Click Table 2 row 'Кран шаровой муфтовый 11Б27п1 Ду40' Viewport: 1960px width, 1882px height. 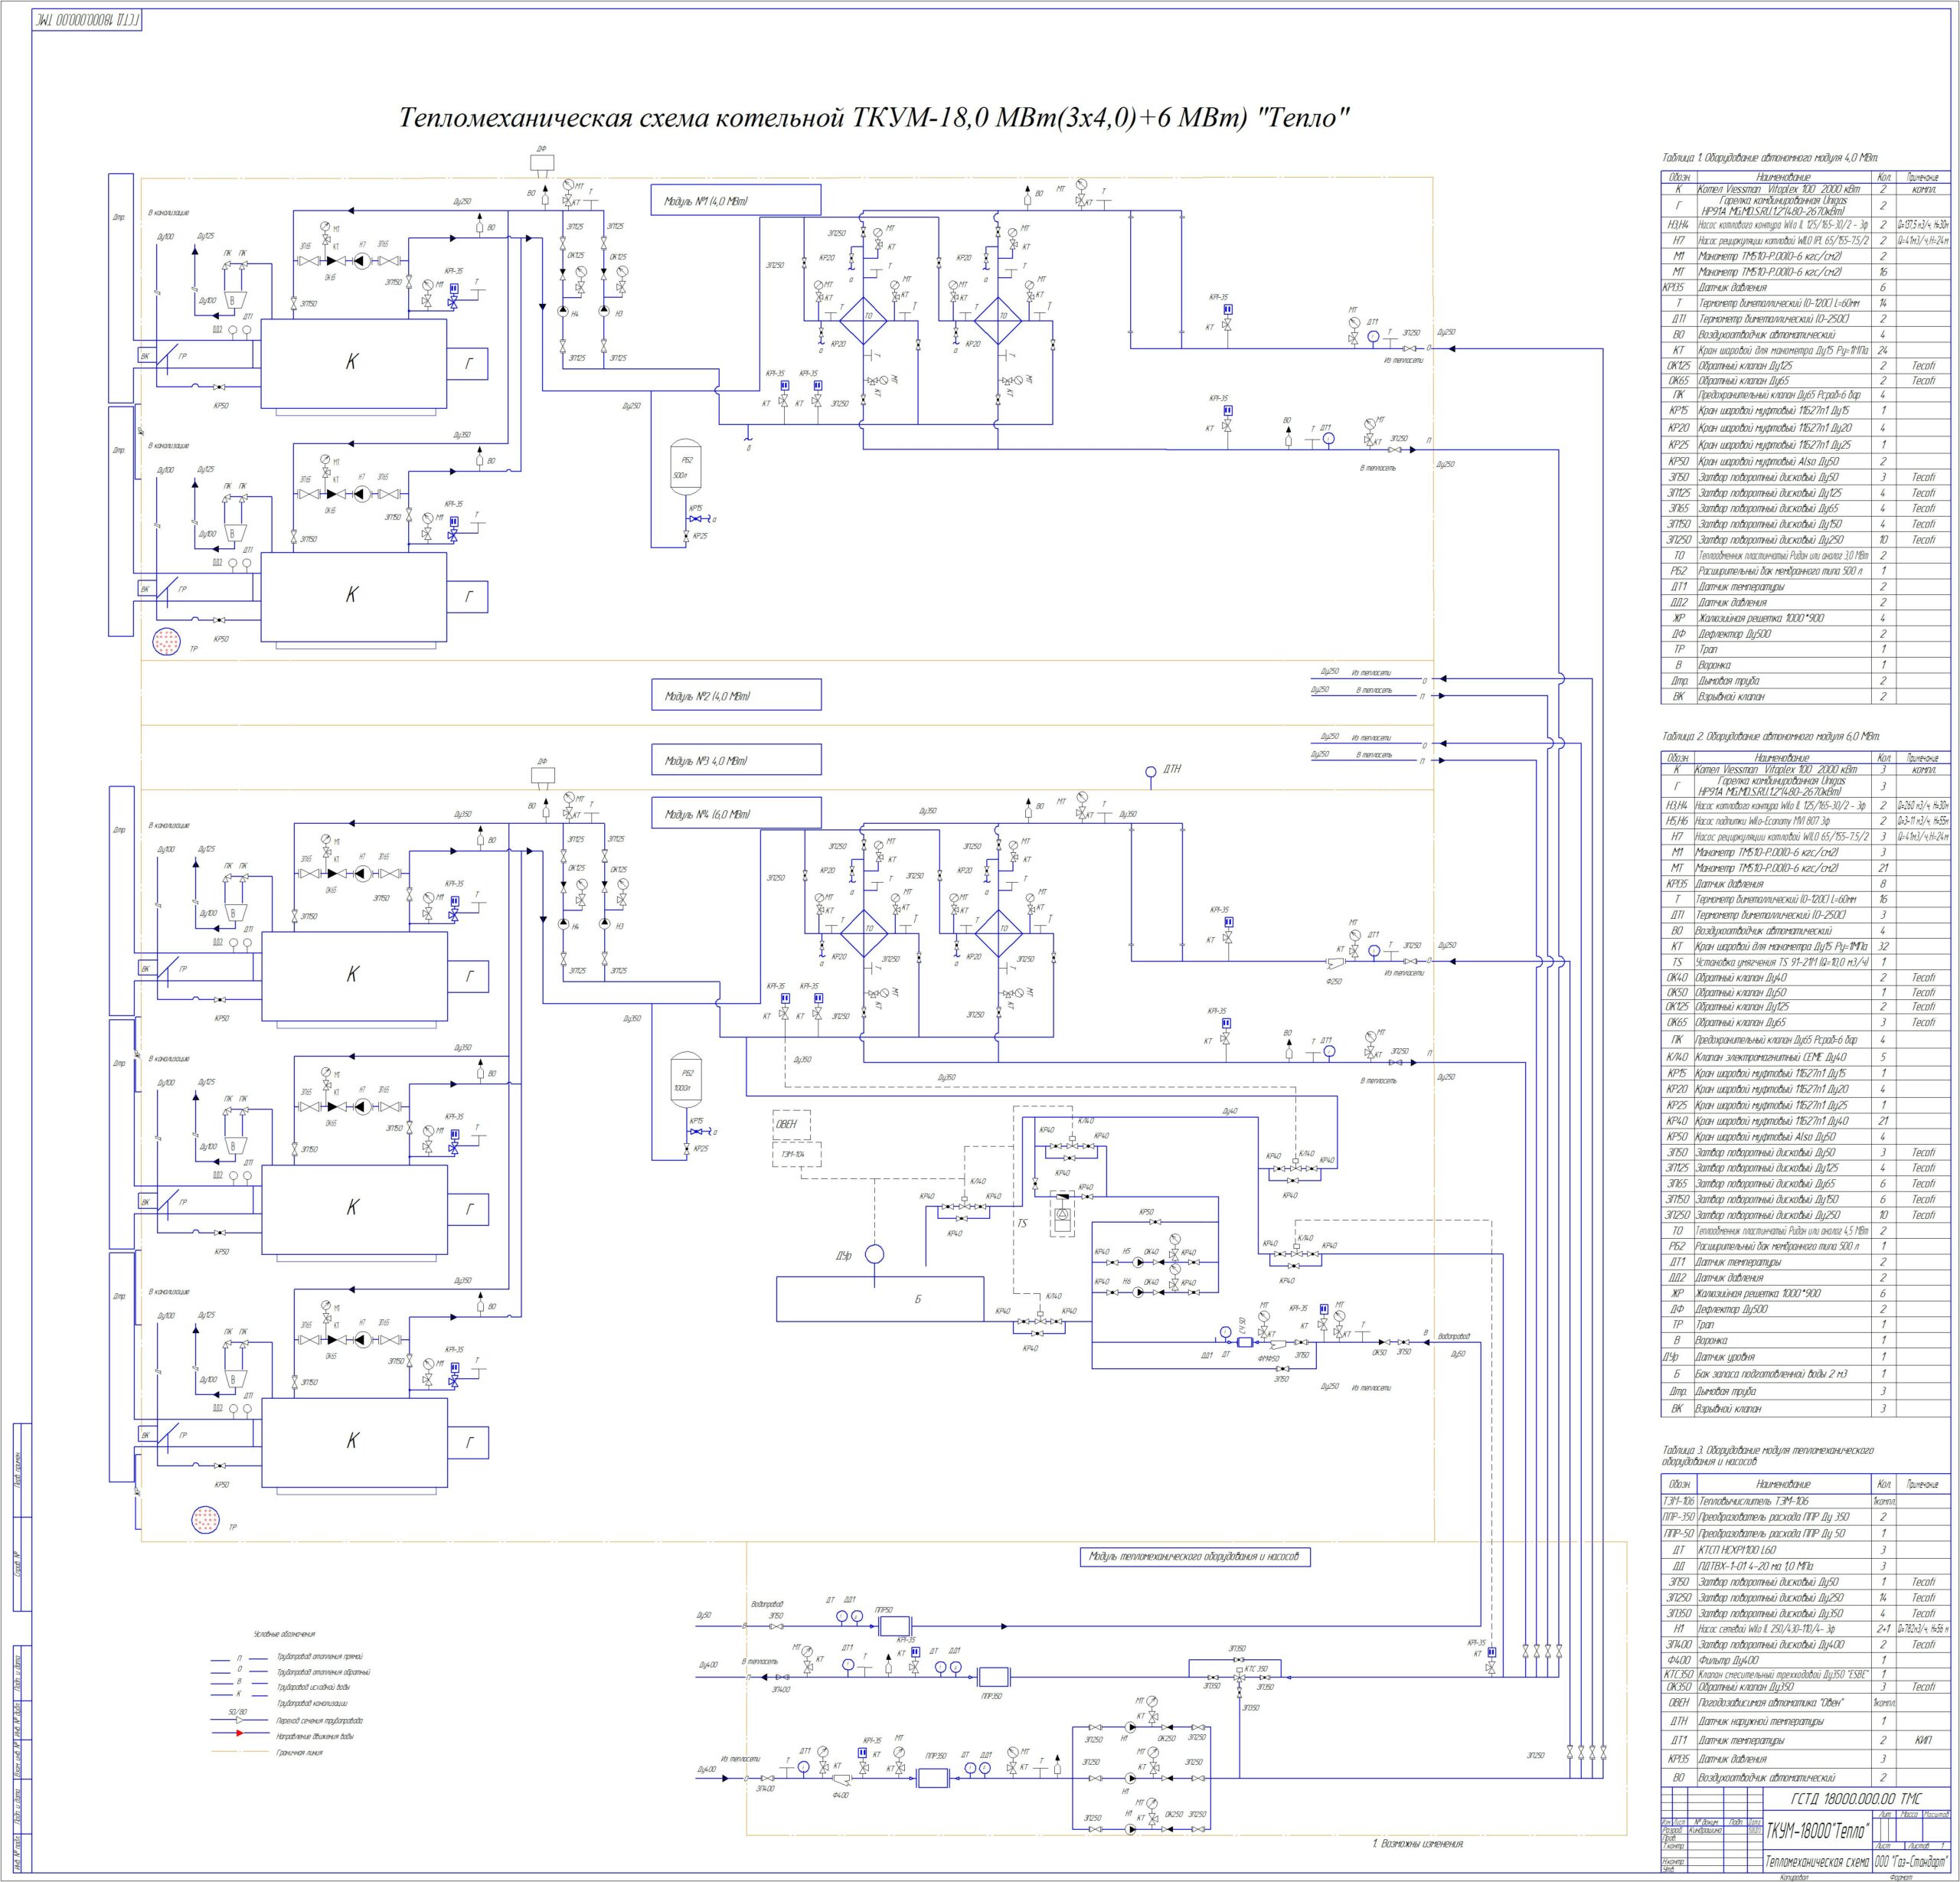[x=1806, y=1121]
